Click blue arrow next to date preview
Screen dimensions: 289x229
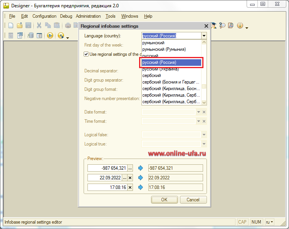(141, 178)
